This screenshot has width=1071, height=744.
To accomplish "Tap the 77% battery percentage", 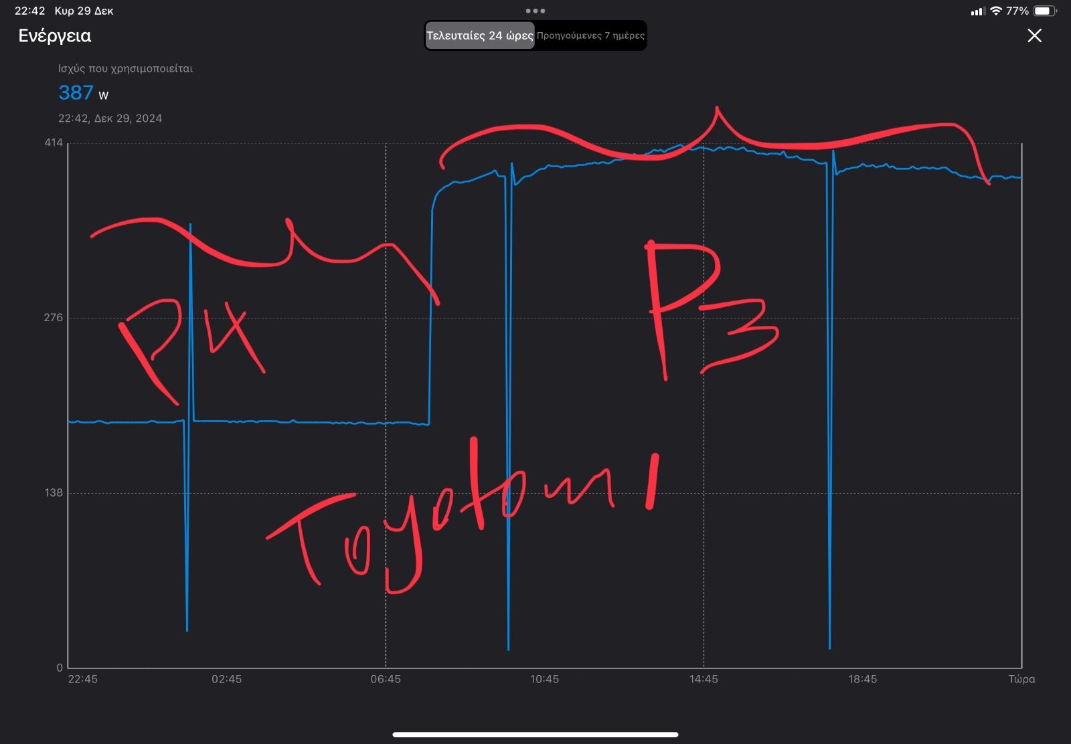I will click(x=1017, y=11).
